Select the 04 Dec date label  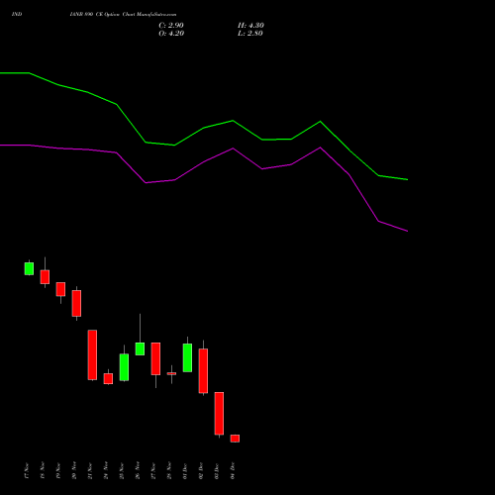point(233,470)
